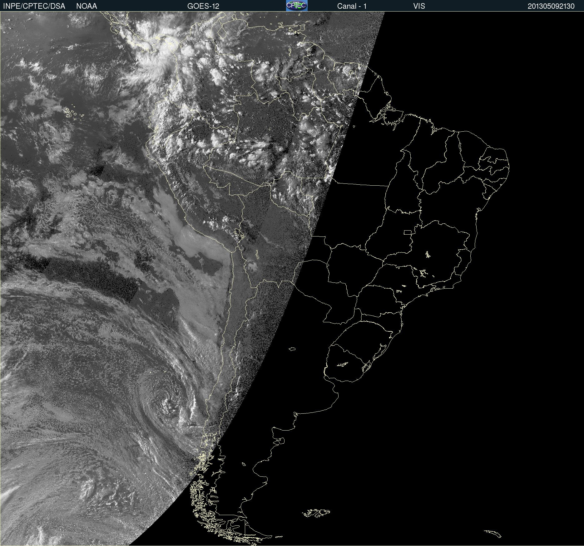584x546 pixels.
Task: Click the 201305092130 timestamp
Action: pos(551,6)
